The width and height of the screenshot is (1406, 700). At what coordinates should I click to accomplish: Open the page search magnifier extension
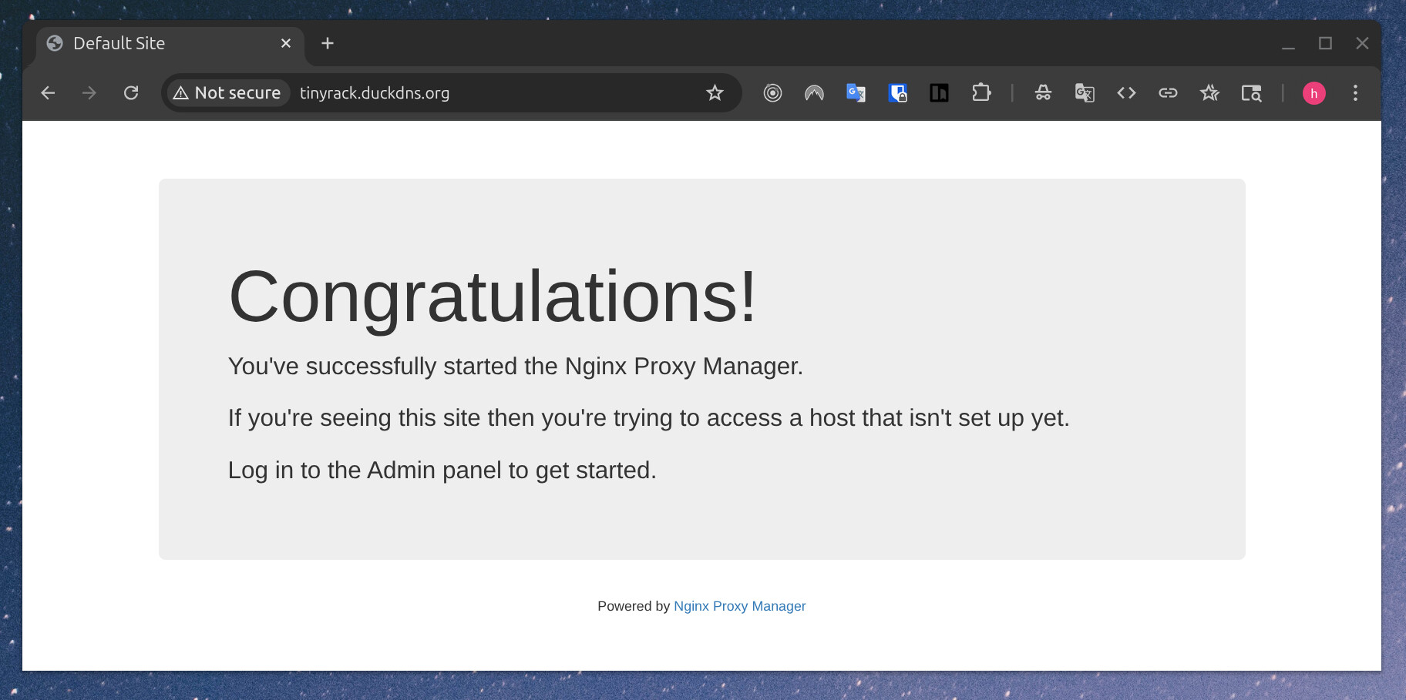[x=1251, y=93]
